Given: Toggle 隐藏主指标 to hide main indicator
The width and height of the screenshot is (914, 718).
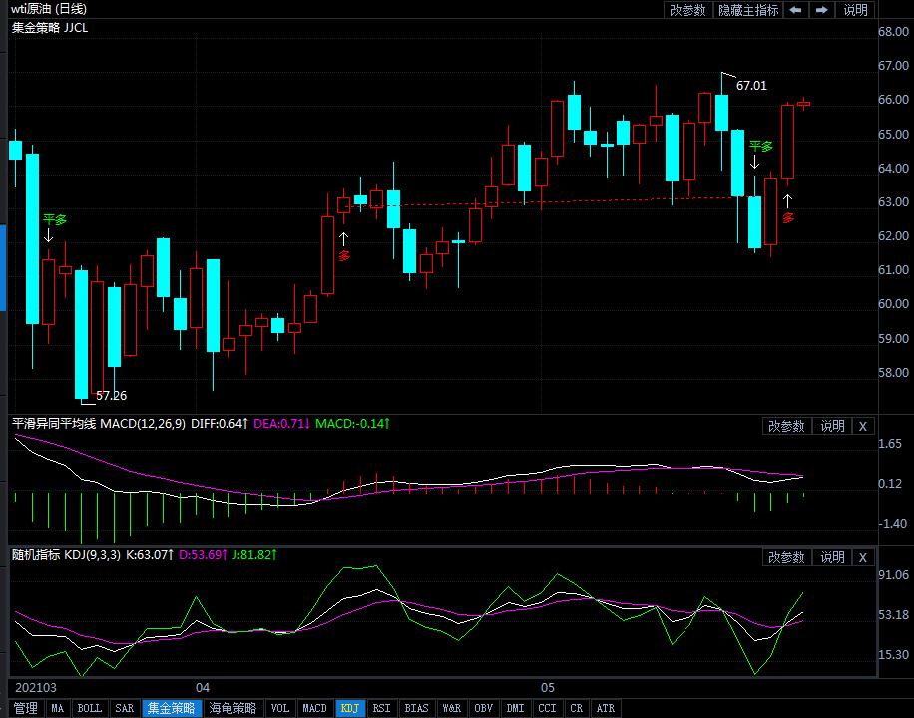Looking at the screenshot, I should [748, 10].
